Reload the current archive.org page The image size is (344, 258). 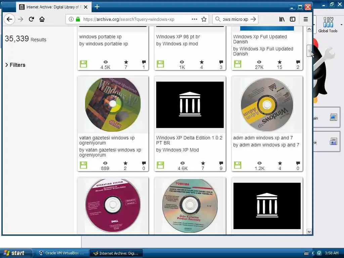click(x=31, y=19)
